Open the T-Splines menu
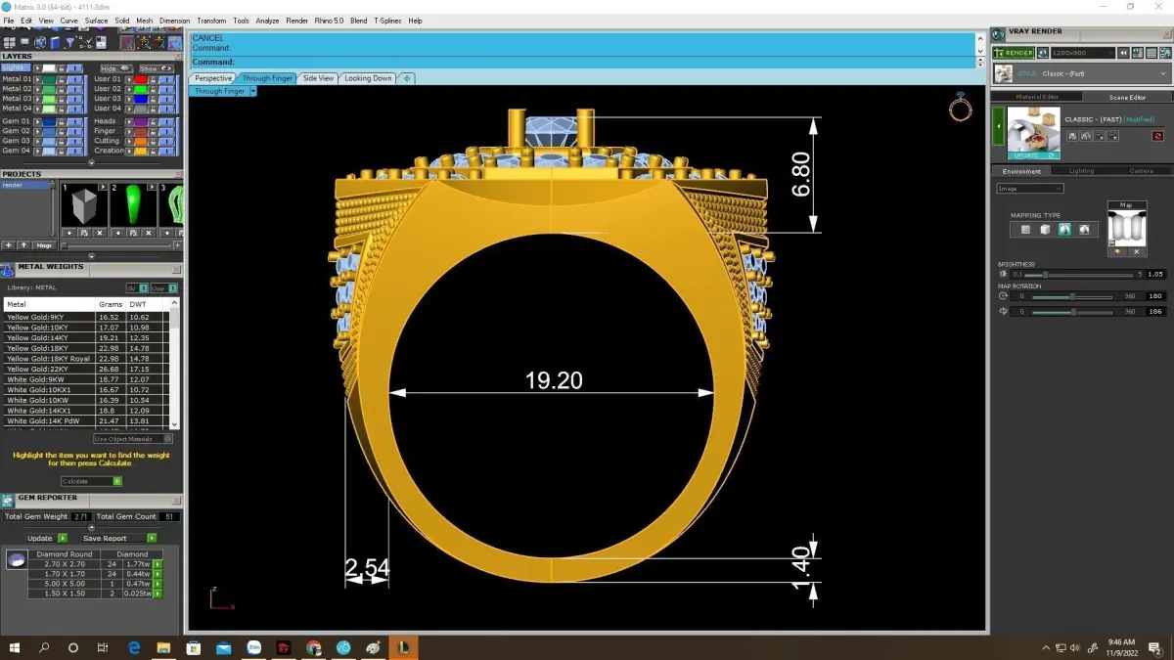Viewport: 1174px width, 660px height. (386, 21)
